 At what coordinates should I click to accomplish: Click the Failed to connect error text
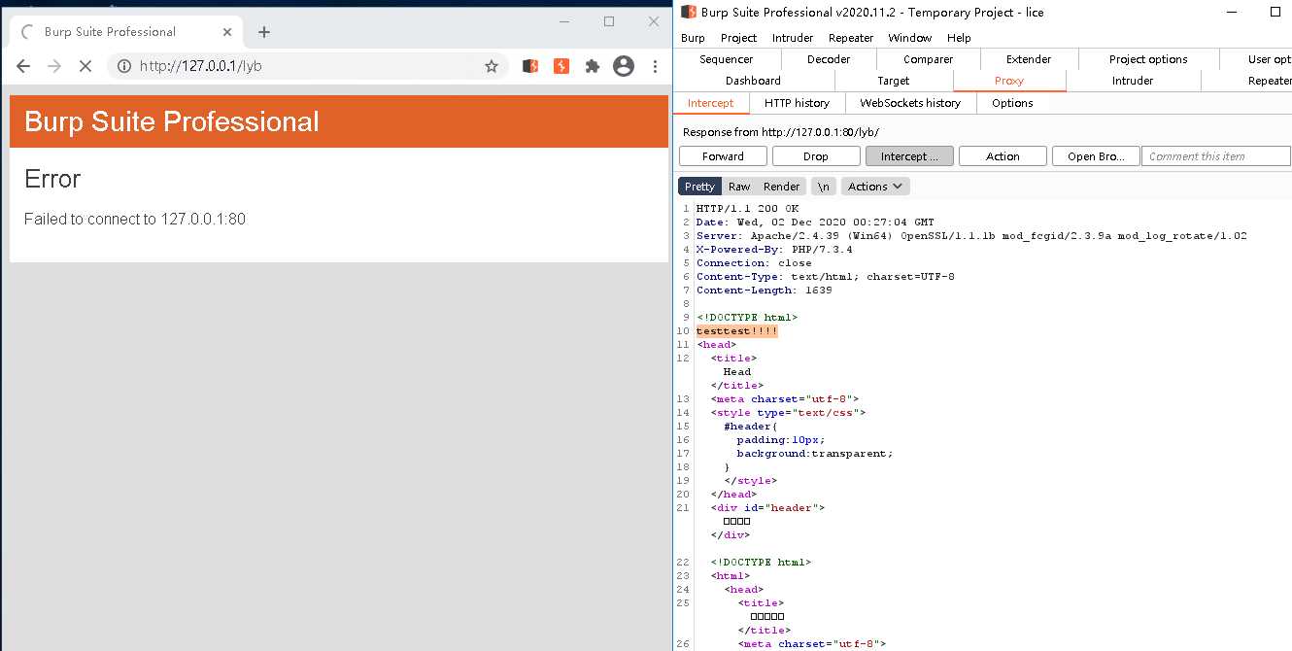pyautogui.click(x=135, y=220)
